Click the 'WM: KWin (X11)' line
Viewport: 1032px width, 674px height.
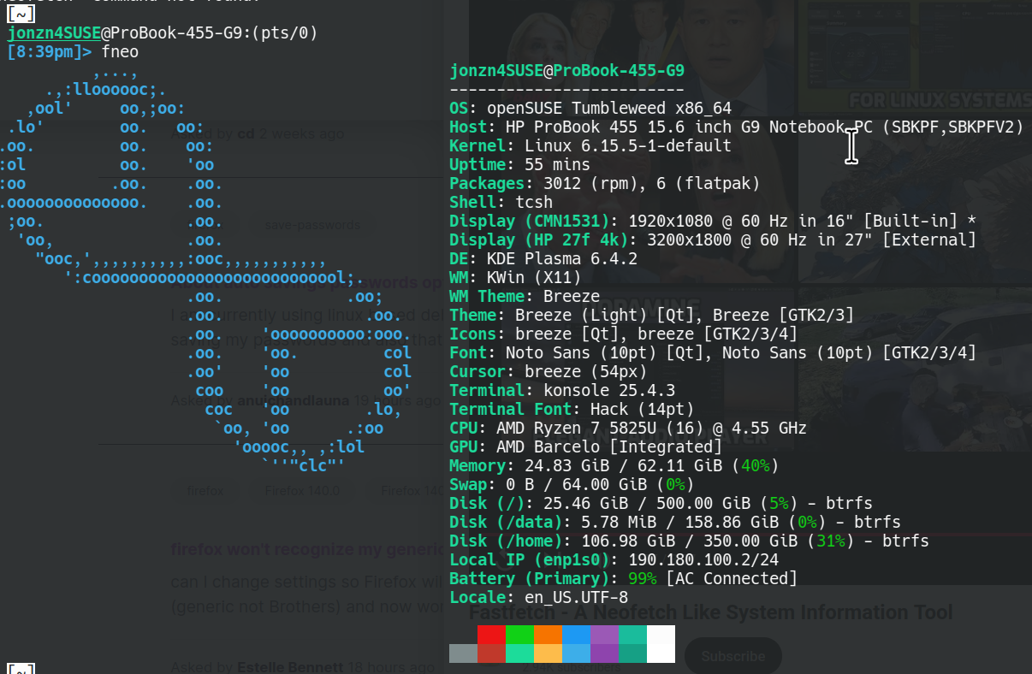pos(515,278)
